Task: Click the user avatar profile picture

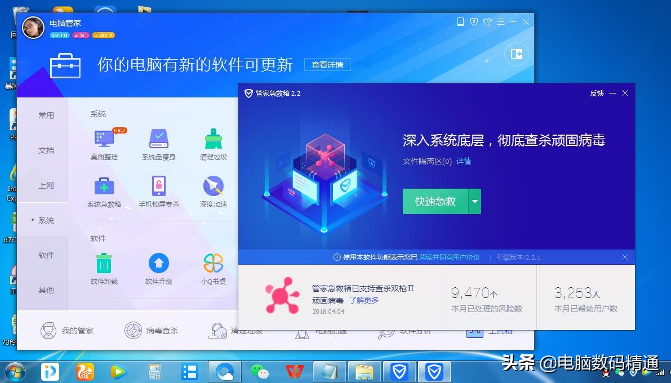Action: click(x=33, y=27)
